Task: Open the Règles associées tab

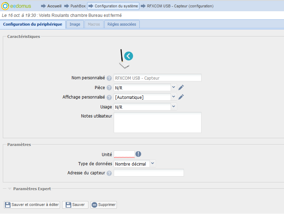Action: (x=122, y=24)
